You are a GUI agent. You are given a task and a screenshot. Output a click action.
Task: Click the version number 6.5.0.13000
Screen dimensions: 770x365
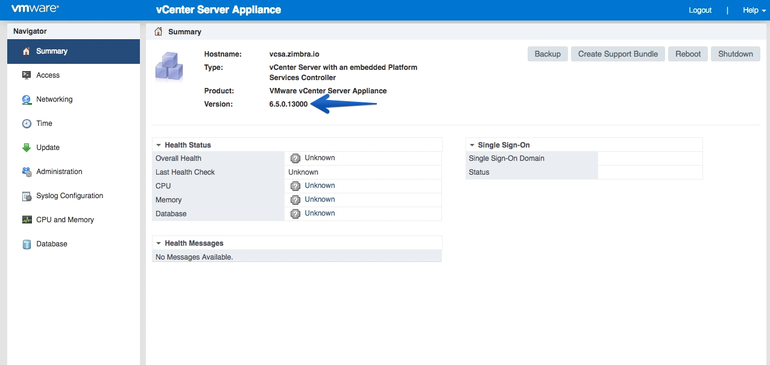coord(288,104)
